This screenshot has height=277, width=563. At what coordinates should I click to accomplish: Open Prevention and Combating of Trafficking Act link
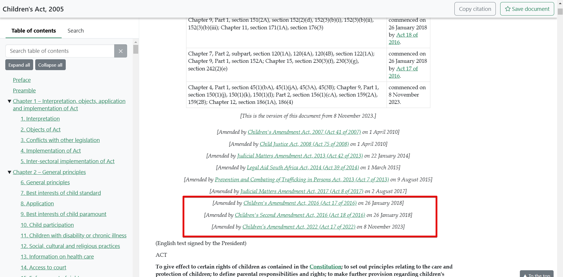pyautogui.click(x=301, y=180)
